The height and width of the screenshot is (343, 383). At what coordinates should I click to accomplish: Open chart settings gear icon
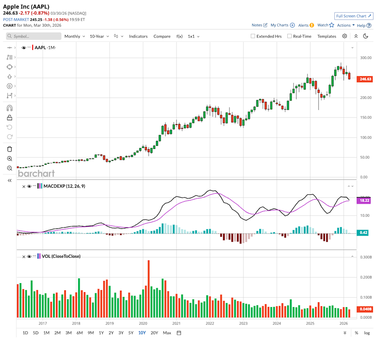(x=344, y=36)
